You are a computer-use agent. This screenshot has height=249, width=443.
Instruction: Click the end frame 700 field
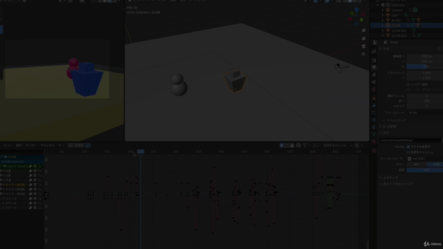pyautogui.click(x=424, y=101)
